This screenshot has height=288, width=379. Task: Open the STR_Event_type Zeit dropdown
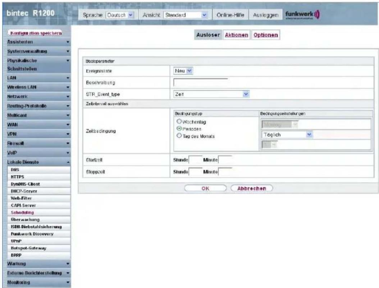click(x=211, y=94)
